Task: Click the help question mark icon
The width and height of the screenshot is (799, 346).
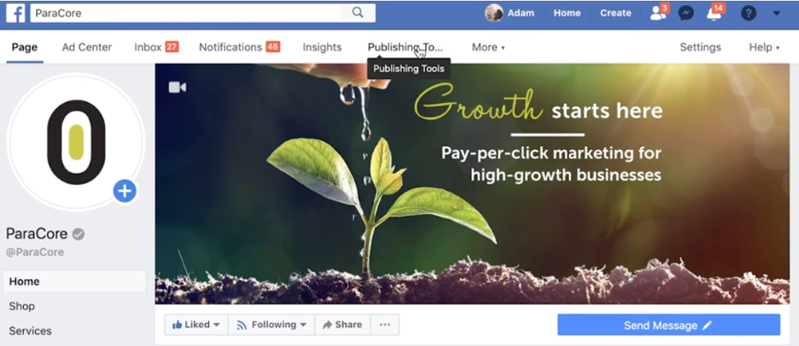Action: tap(748, 14)
